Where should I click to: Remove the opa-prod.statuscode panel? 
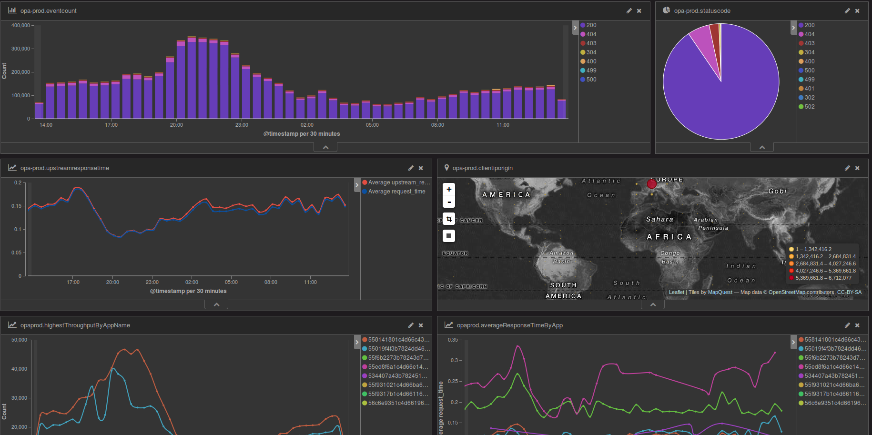[857, 11]
